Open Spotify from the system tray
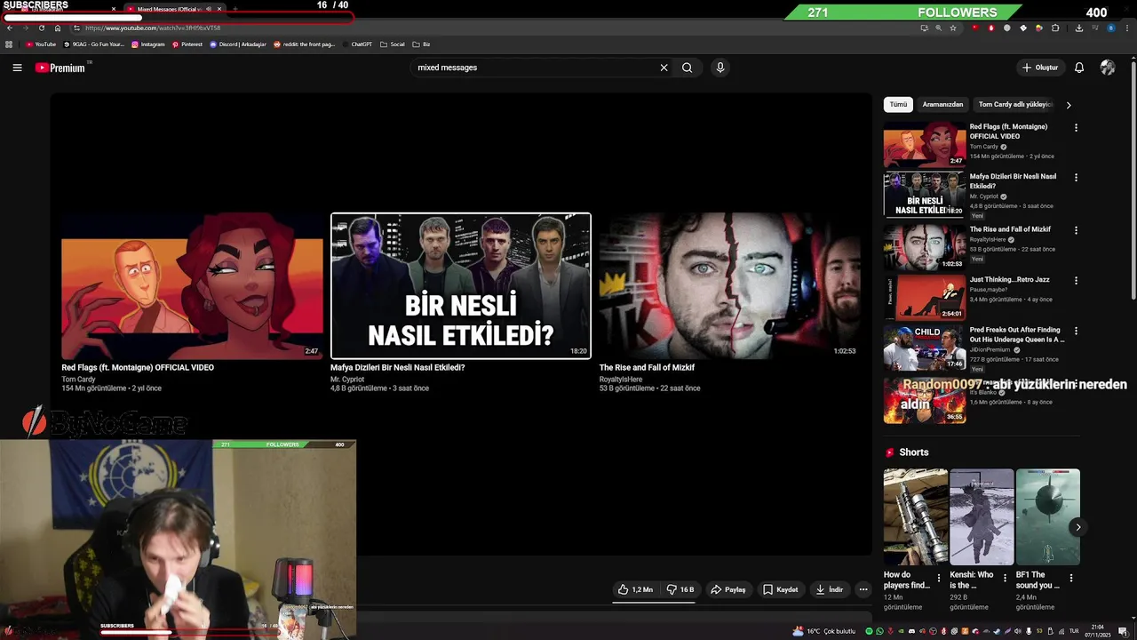This screenshot has height=640, width=1137. click(x=870, y=631)
